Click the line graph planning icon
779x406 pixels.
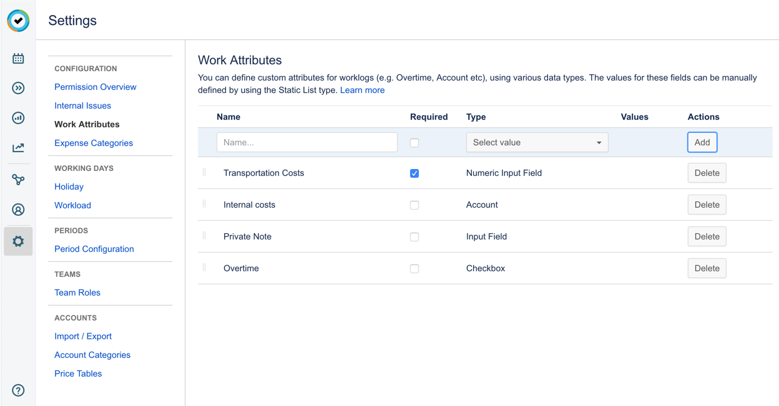[x=18, y=148]
